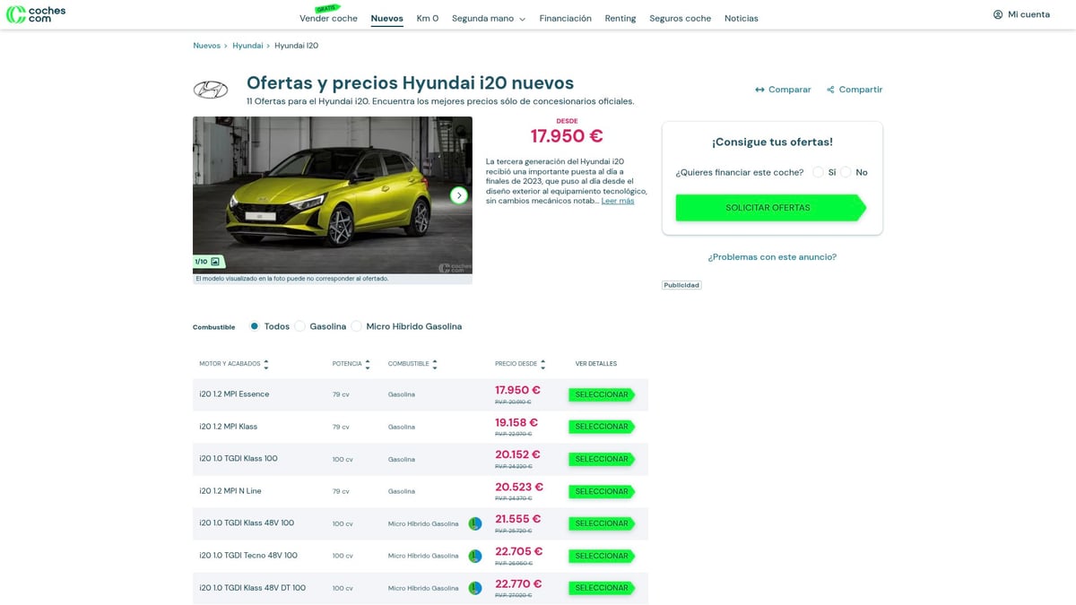This screenshot has height=605, width=1076.
Task: Select Sí for financing the car
Action: pyautogui.click(x=817, y=172)
